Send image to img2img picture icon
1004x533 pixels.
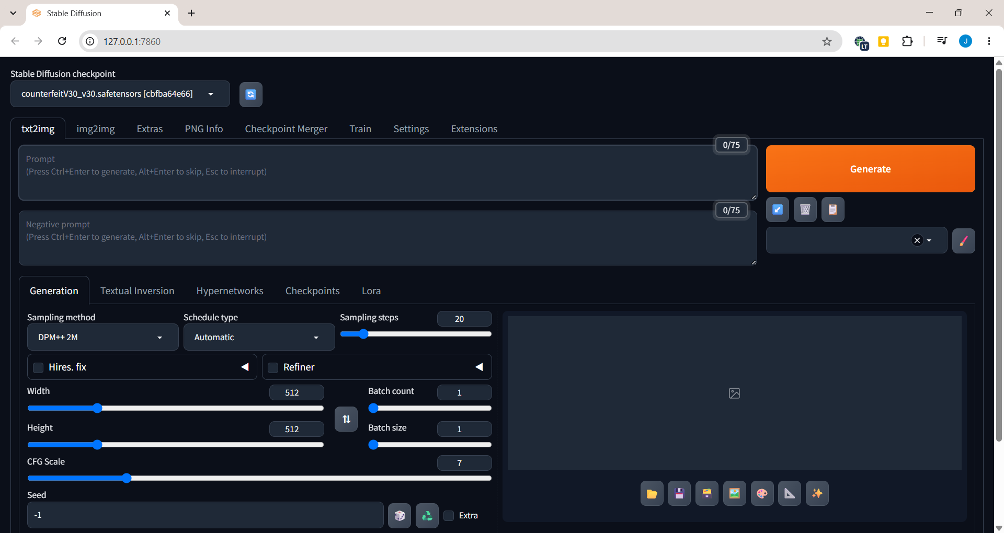(735, 493)
